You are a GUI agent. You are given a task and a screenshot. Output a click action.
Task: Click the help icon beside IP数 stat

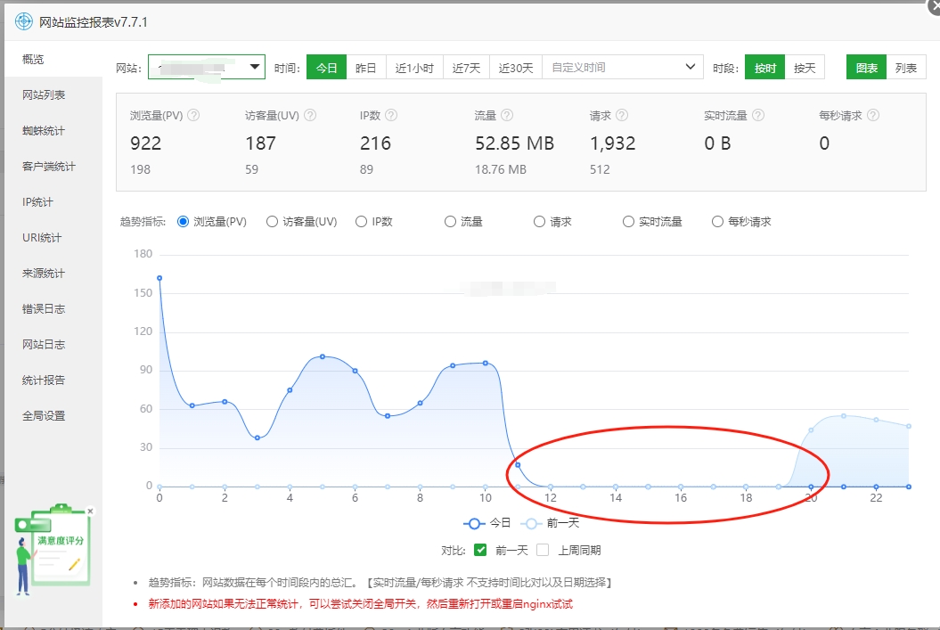tap(391, 115)
